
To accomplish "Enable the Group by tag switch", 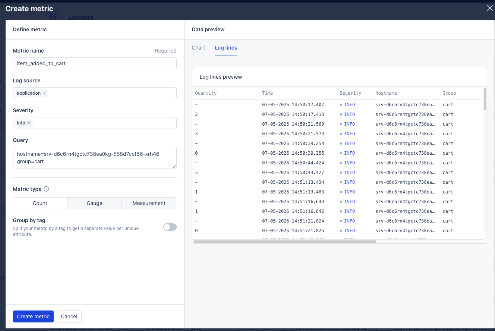I will pyautogui.click(x=170, y=227).
